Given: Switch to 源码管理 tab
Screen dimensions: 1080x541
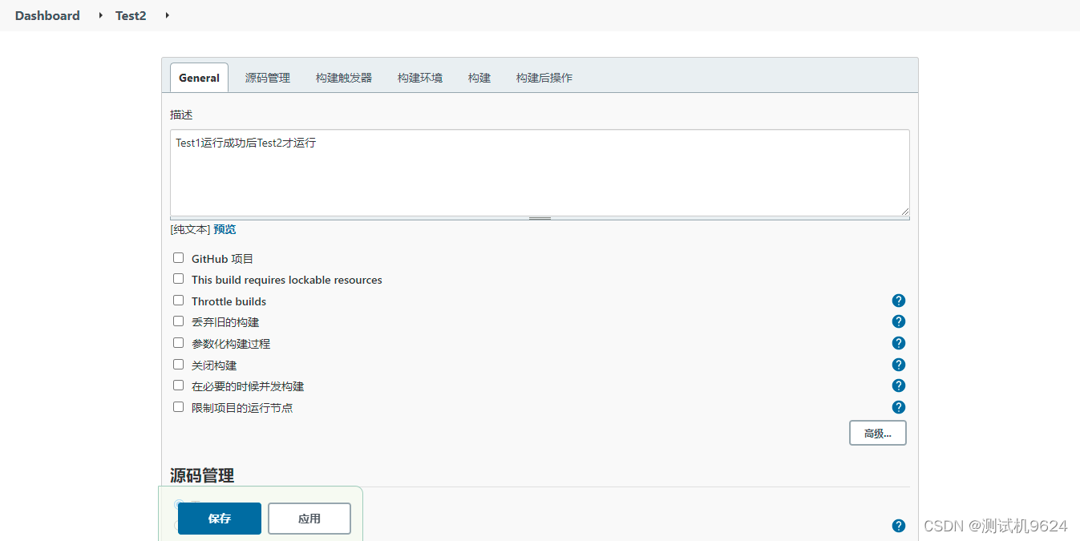Looking at the screenshot, I should [268, 78].
